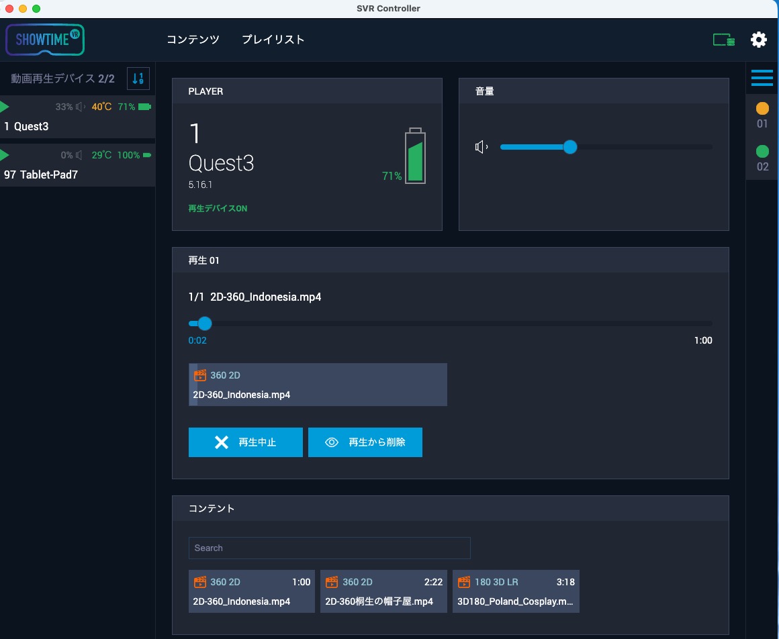This screenshot has height=639, width=779.
Task: Open the プレイリスト tab
Action: click(273, 40)
